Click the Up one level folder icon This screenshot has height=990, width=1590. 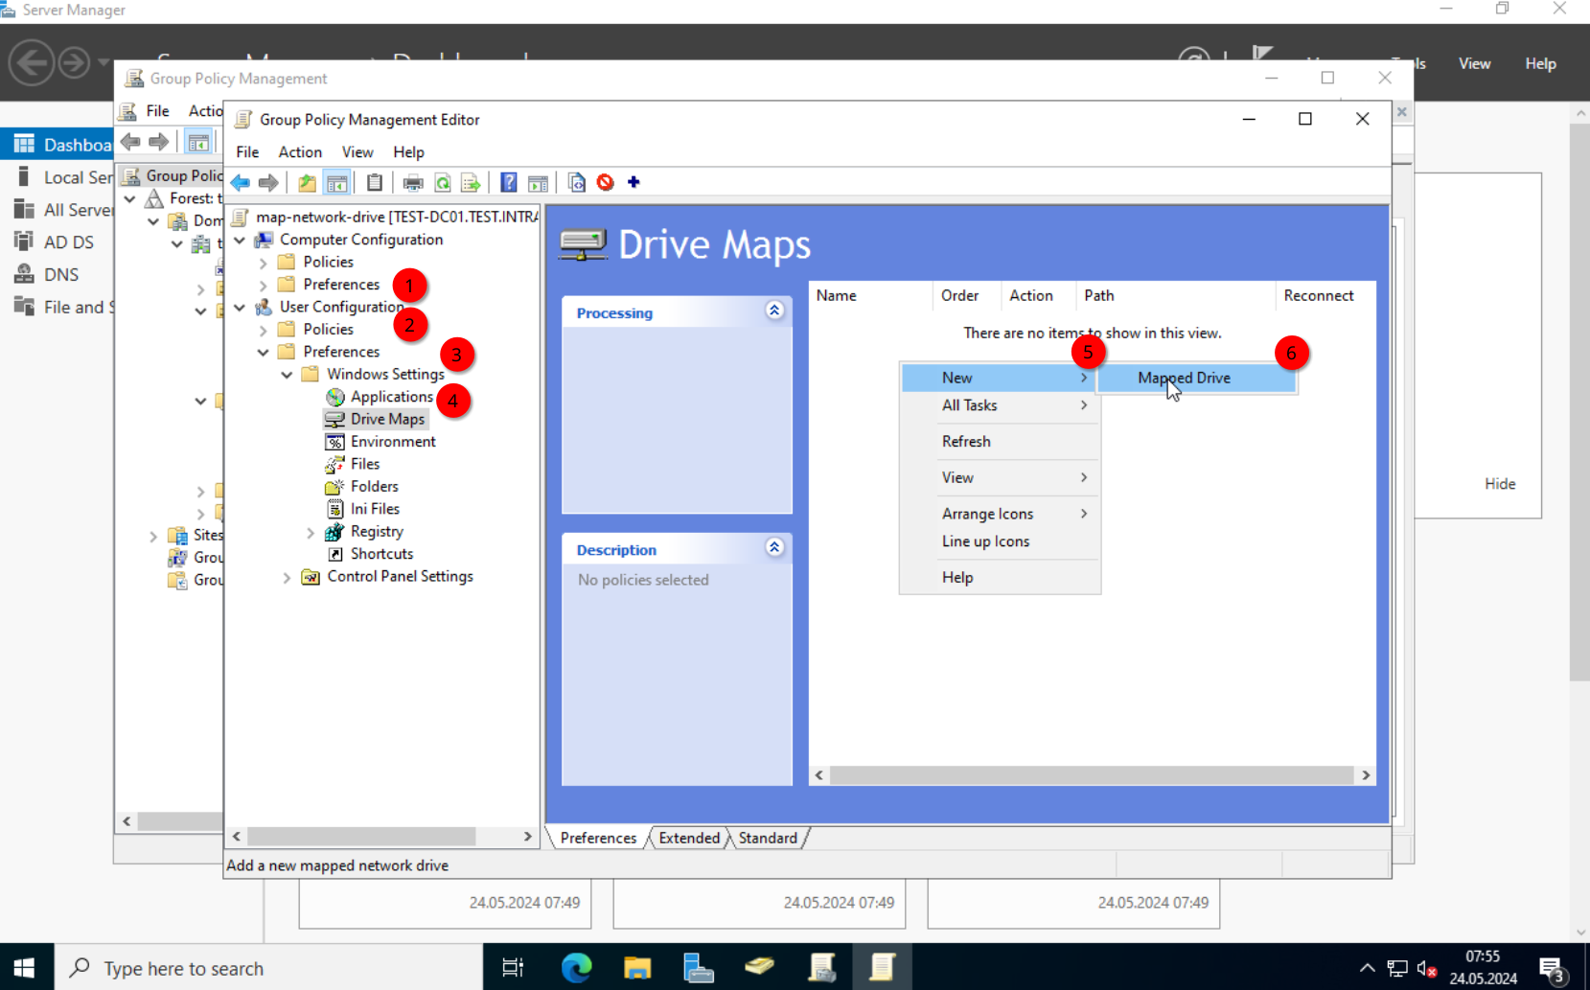coord(307,182)
